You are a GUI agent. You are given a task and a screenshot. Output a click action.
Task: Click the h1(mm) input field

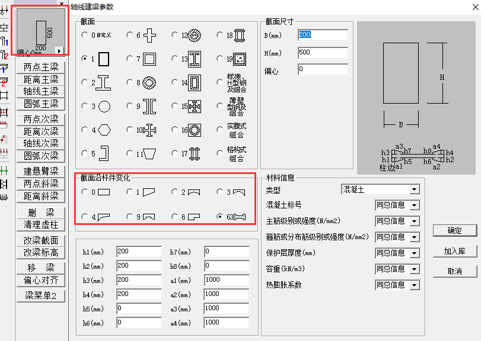pos(139,252)
